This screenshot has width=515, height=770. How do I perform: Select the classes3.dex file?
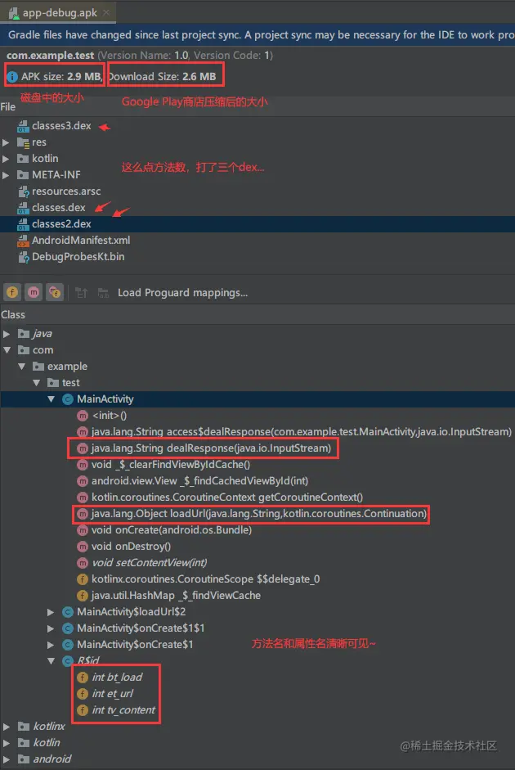tap(61, 126)
